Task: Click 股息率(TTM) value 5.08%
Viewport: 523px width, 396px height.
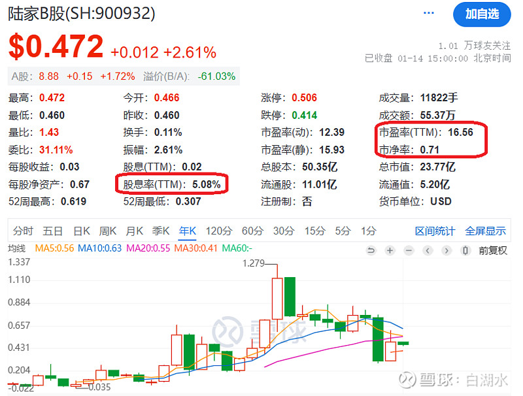Action: [207, 184]
